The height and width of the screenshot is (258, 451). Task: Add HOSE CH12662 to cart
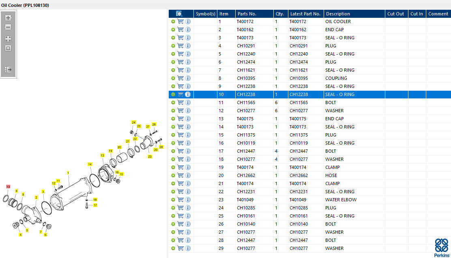(x=180, y=175)
